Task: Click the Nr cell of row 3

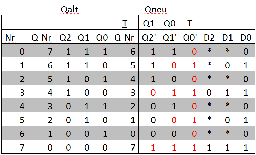Action: tap(22, 92)
